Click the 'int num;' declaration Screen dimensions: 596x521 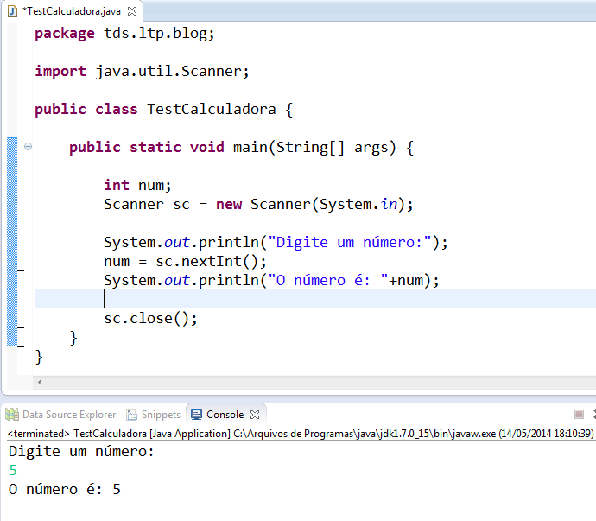click(x=137, y=185)
